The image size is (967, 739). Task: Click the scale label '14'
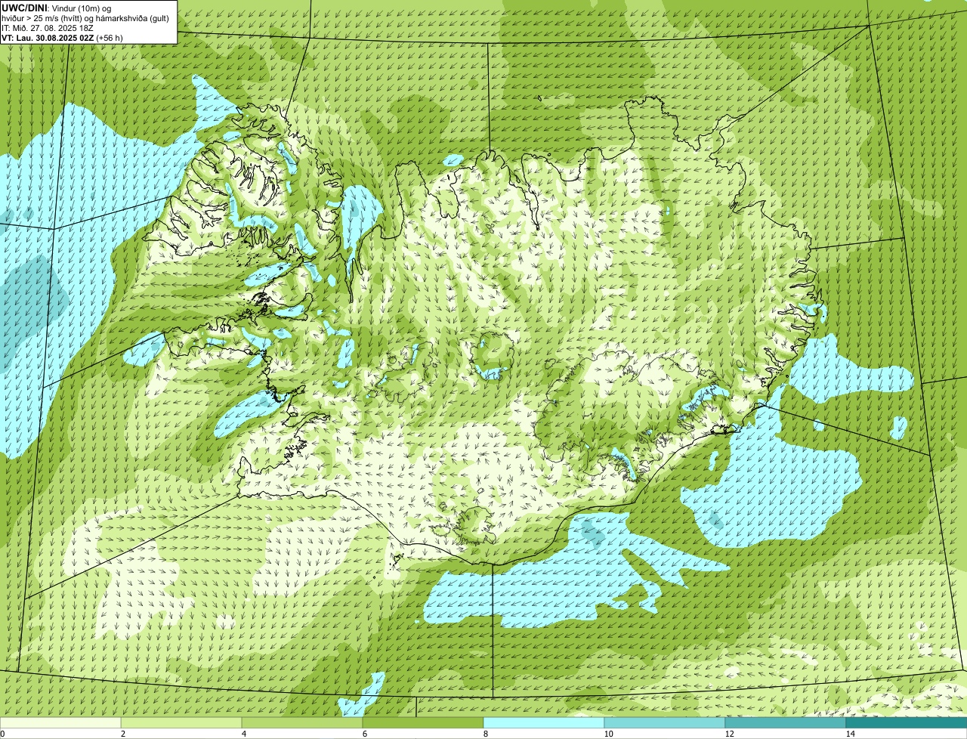pos(850,734)
